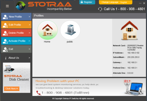Viewport: 147px width, 101px height.
Task: Click the Stotraa Disk Cleaner ad title
Action: (x=17, y=78)
